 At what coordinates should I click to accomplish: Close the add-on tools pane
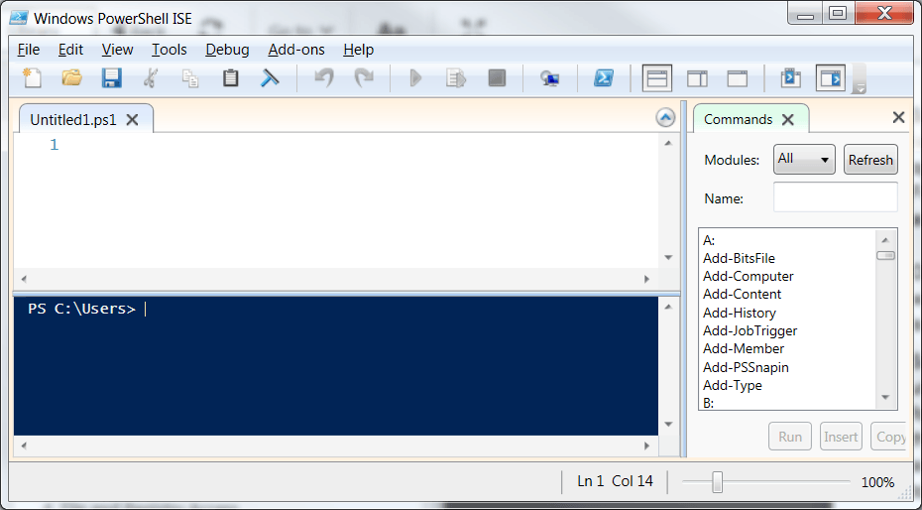pyautogui.click(x=898, y=117)
